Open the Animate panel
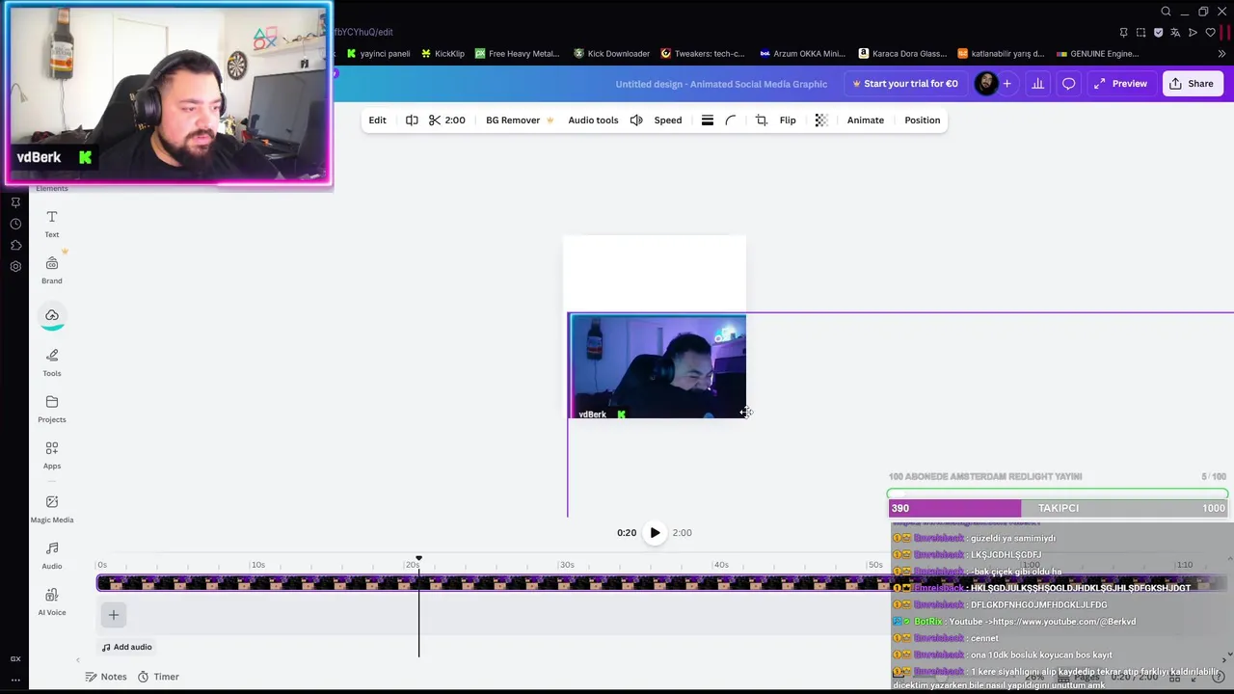1234x694 pixels. pos(865,120)
